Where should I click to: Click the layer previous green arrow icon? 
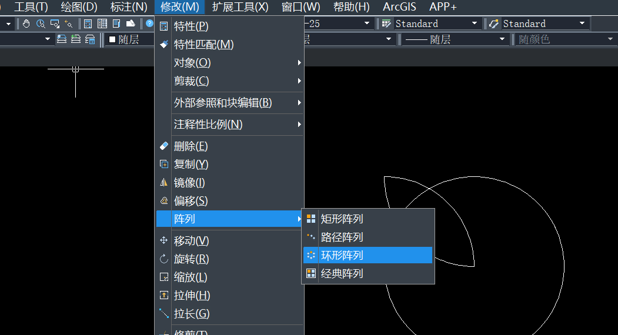76,39
